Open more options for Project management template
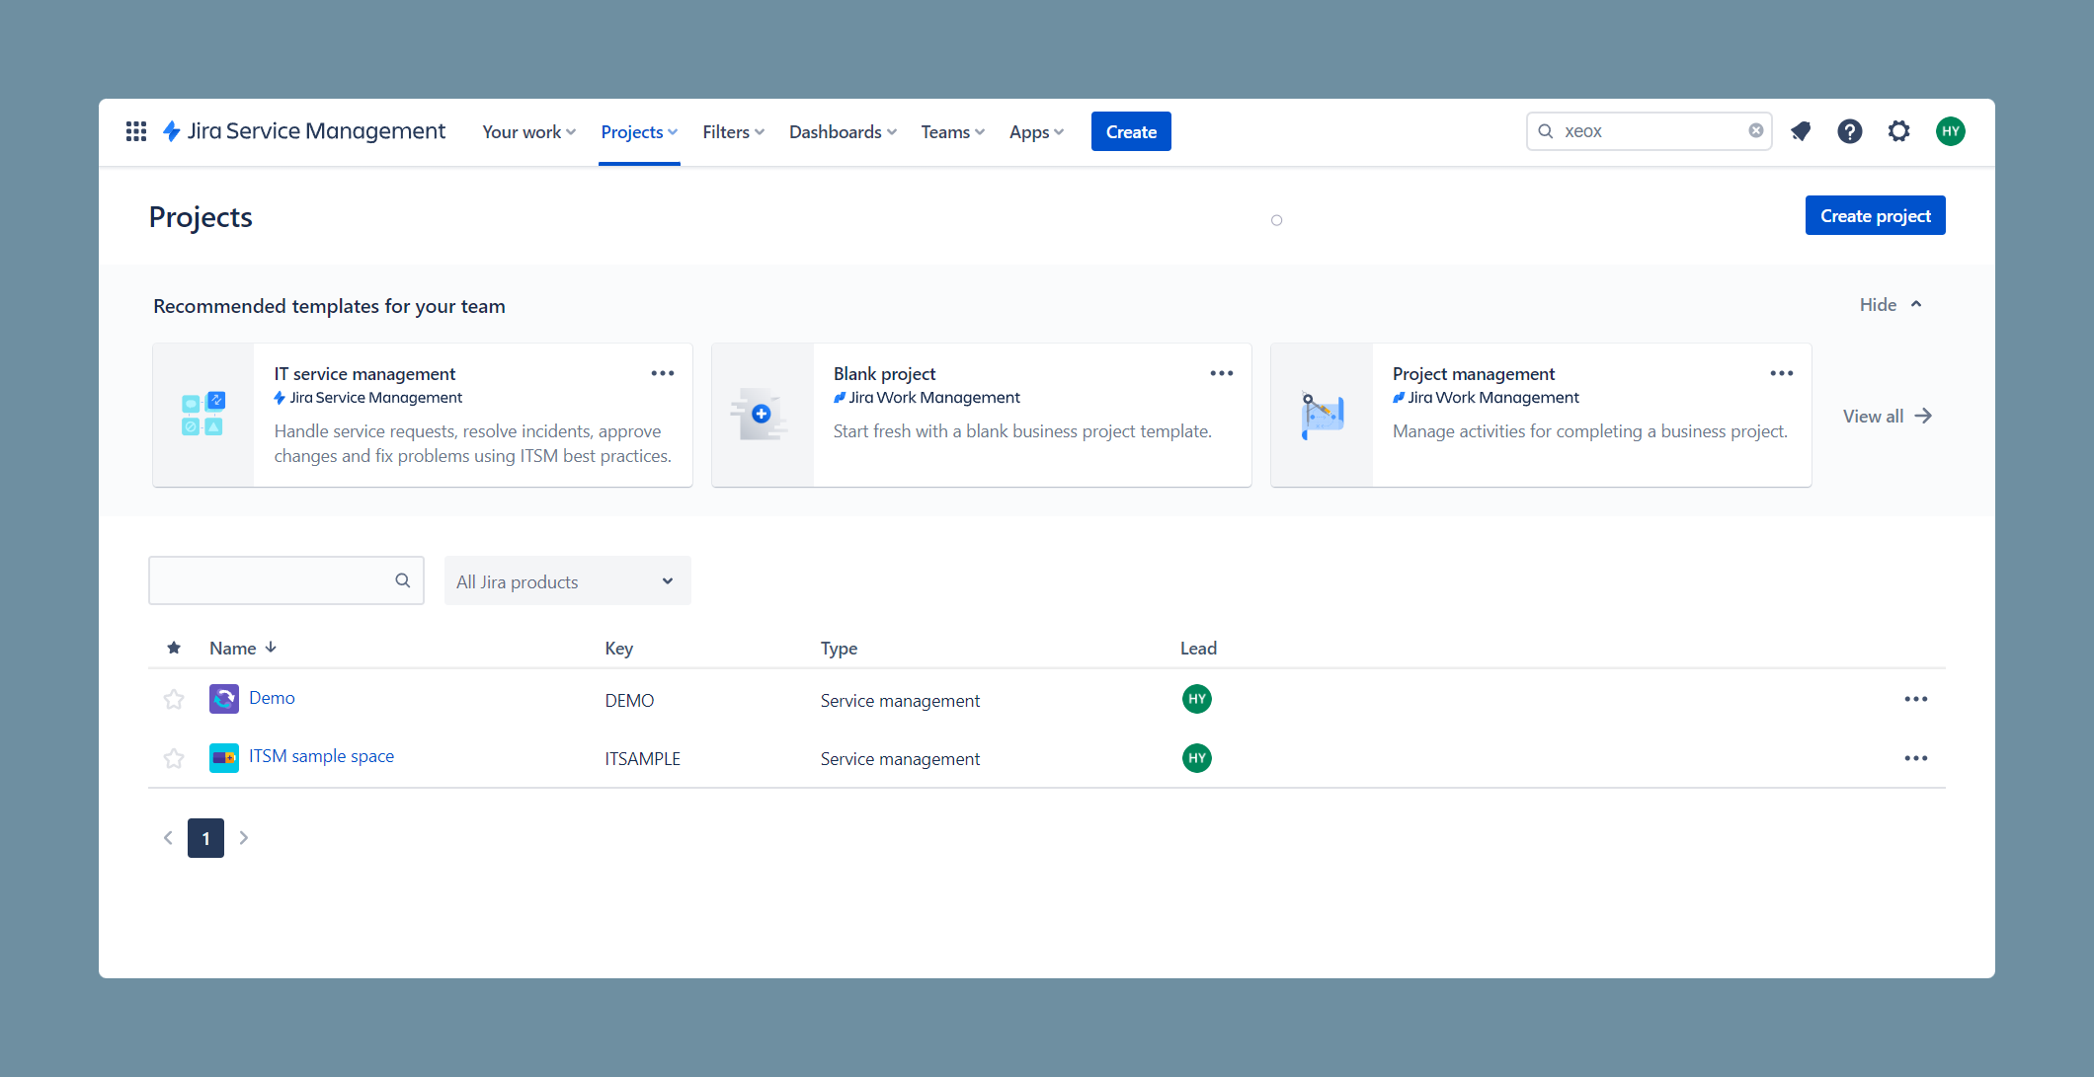This screenshot has width=2094, height=1077. pyautogui.click(x=1782, y=373)
